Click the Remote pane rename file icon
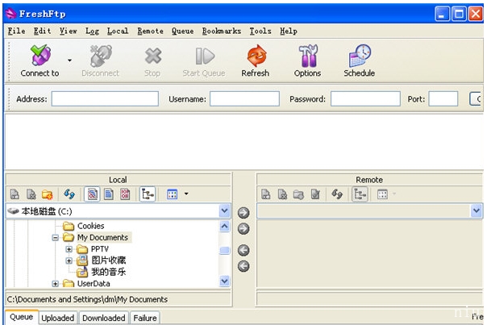487x325 pixels. tap(265, 194)
